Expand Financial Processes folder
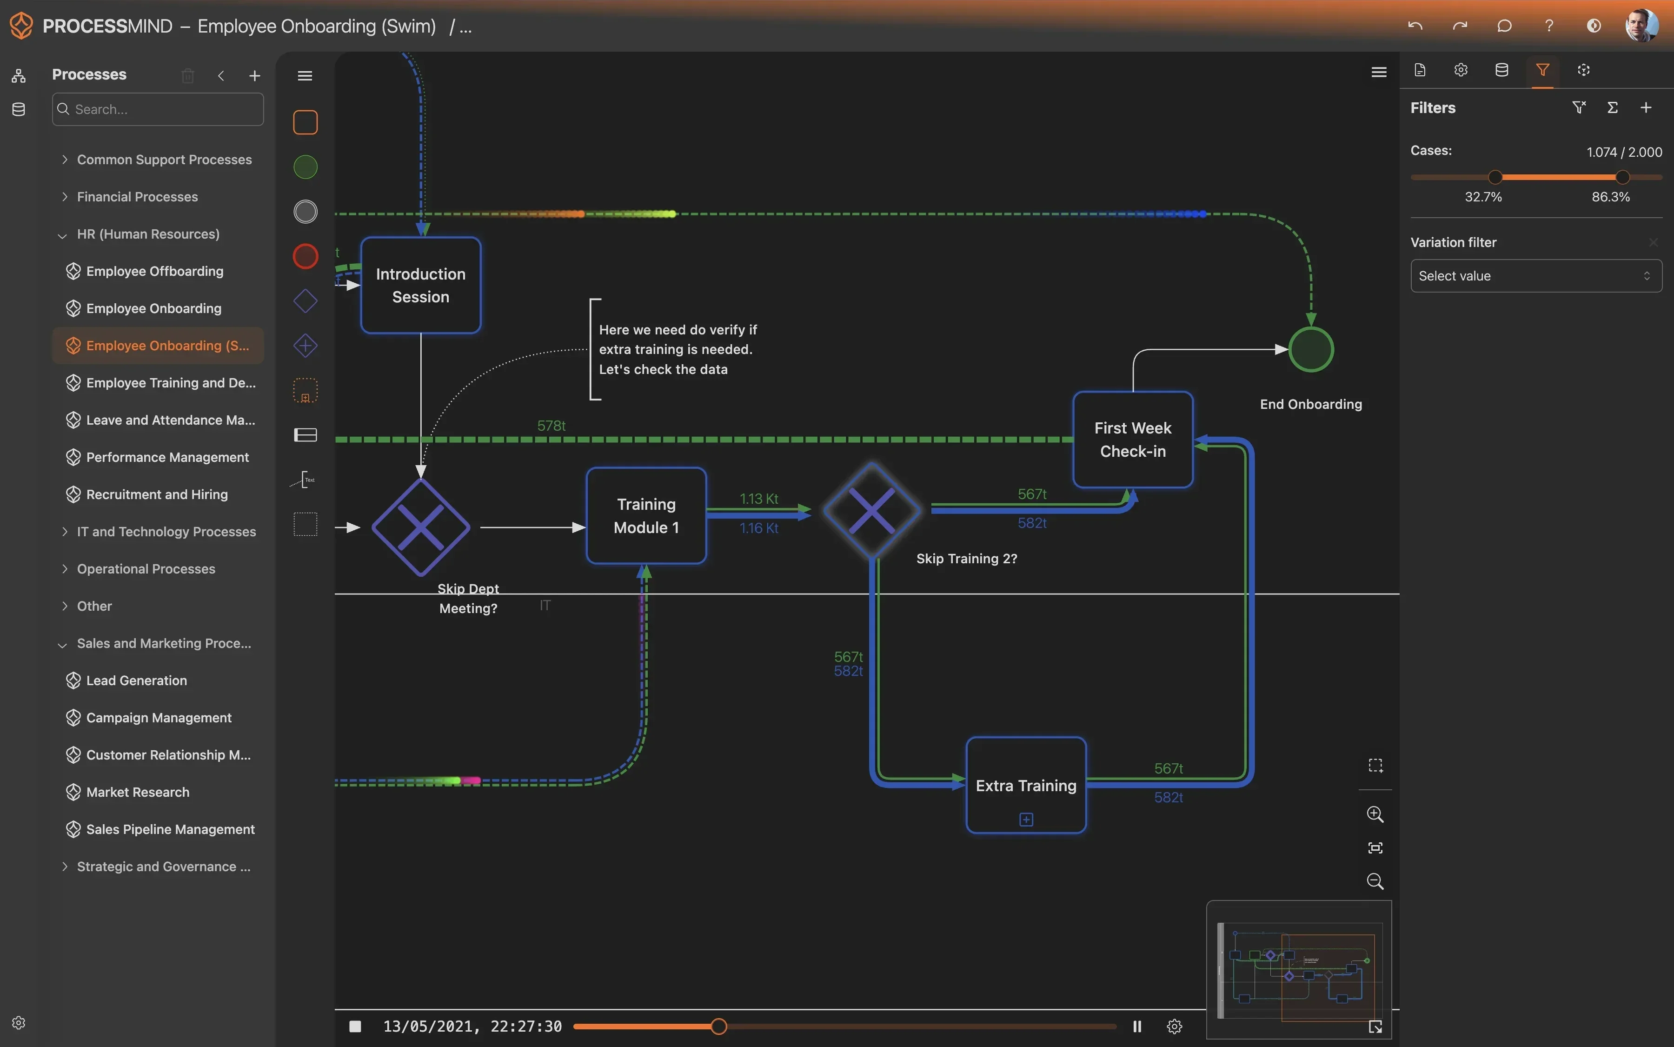The height and width of the screenshot is (1047, 1674). [64, 197]
